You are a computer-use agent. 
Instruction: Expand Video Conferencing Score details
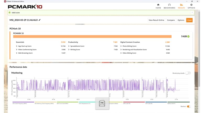point(17,50)
